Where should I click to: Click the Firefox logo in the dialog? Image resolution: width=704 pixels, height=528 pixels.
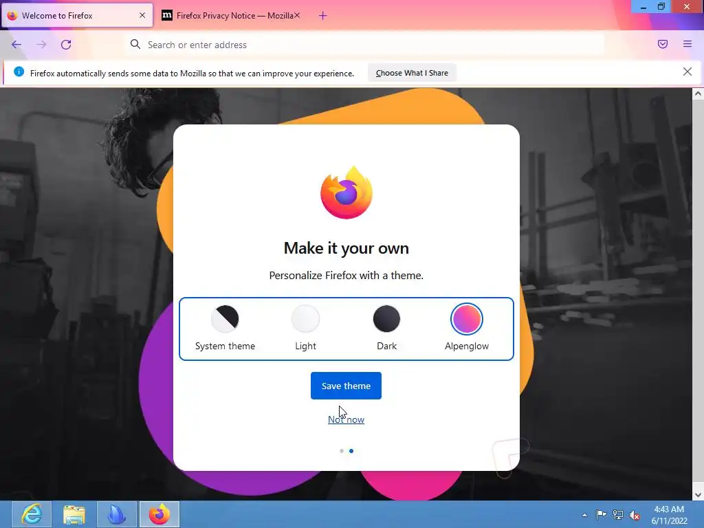click(346, 192)
